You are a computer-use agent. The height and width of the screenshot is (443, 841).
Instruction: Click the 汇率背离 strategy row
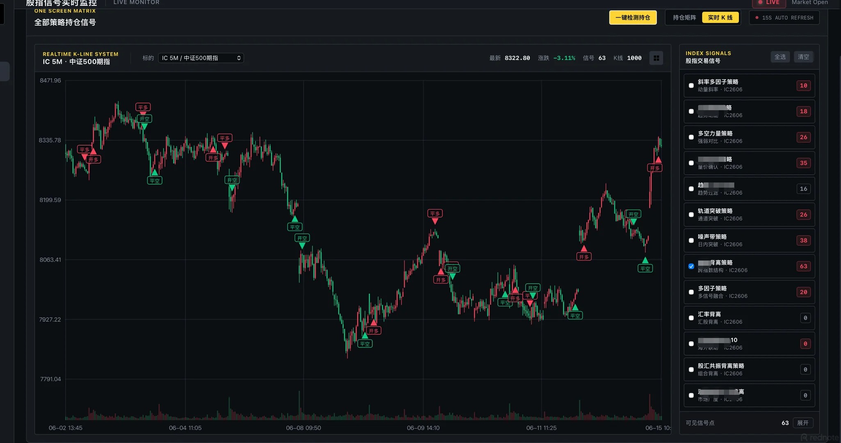(749, 318)
